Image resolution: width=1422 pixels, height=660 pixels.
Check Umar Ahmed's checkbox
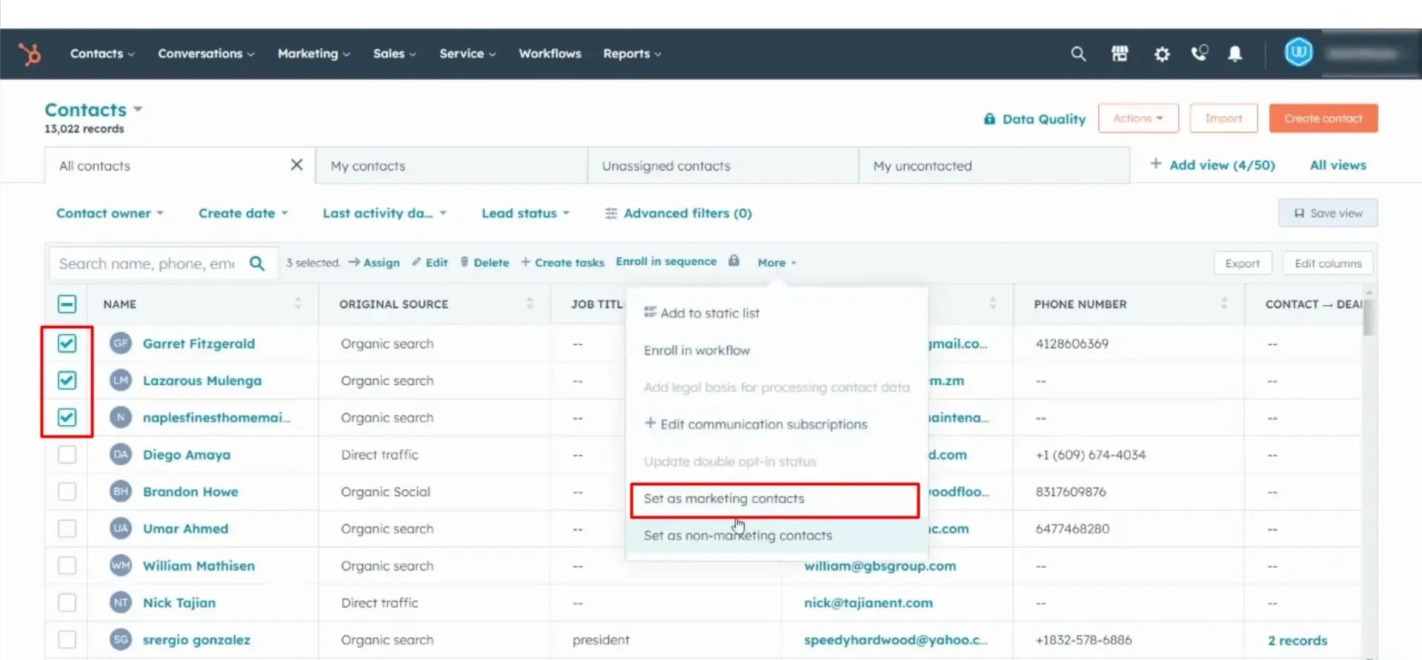(67, 528)
